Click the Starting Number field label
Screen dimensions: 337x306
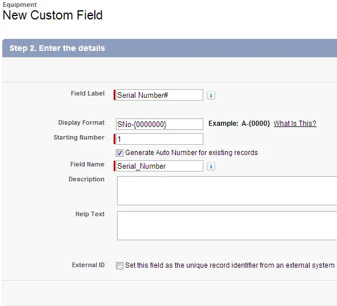79,137
